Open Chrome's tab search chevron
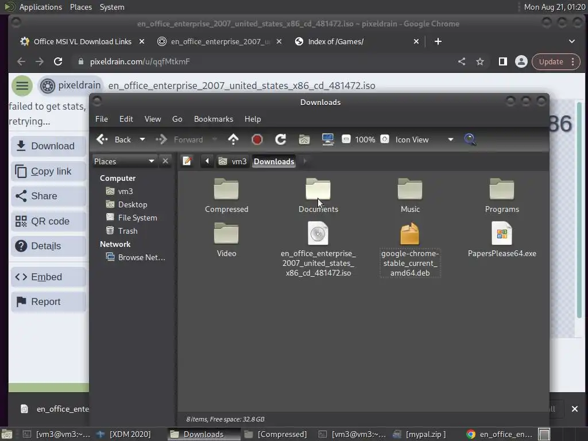588x441 pixels. pos(571,41)
